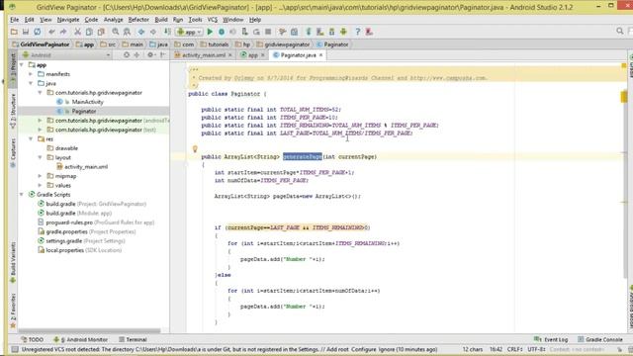Click the SDK Manager icon
Screen dimensions: 633x356
(332, 32)
